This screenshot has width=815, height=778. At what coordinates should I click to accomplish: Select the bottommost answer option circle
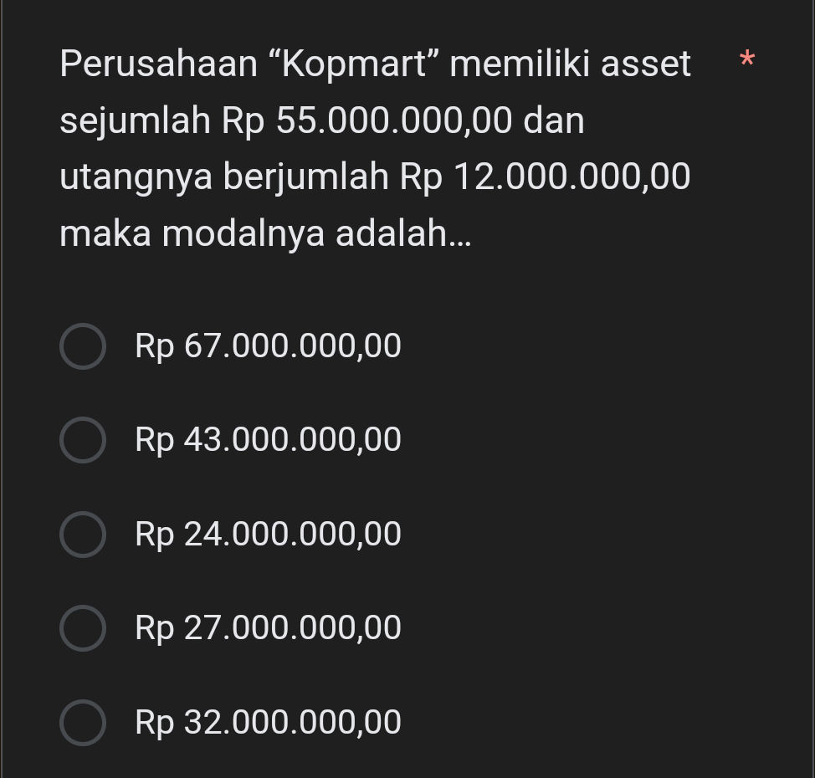coord(83,721)
